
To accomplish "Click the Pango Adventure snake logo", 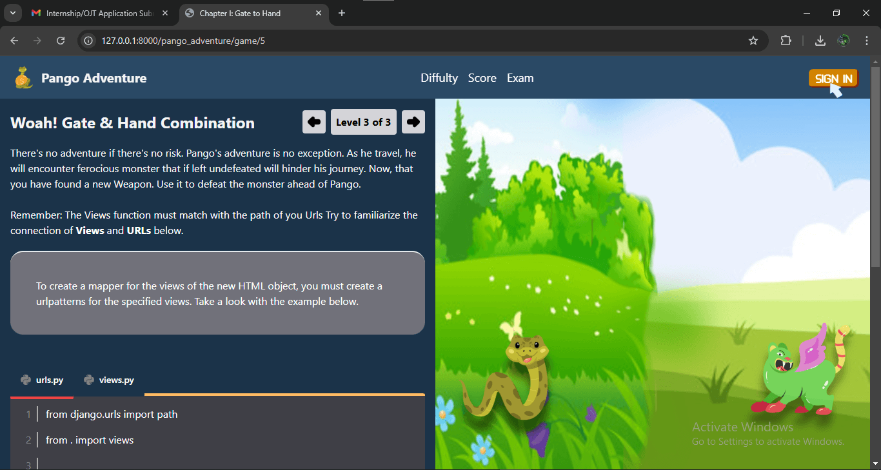I will tap(24, 78).
